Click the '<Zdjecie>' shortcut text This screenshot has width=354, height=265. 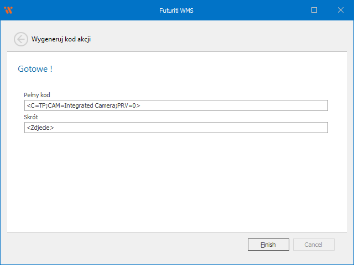coord(40,128)
